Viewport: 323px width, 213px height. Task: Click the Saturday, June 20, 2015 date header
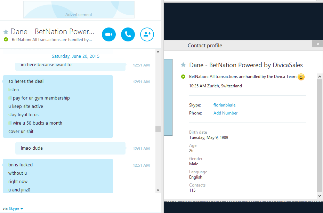pos(75,56)
